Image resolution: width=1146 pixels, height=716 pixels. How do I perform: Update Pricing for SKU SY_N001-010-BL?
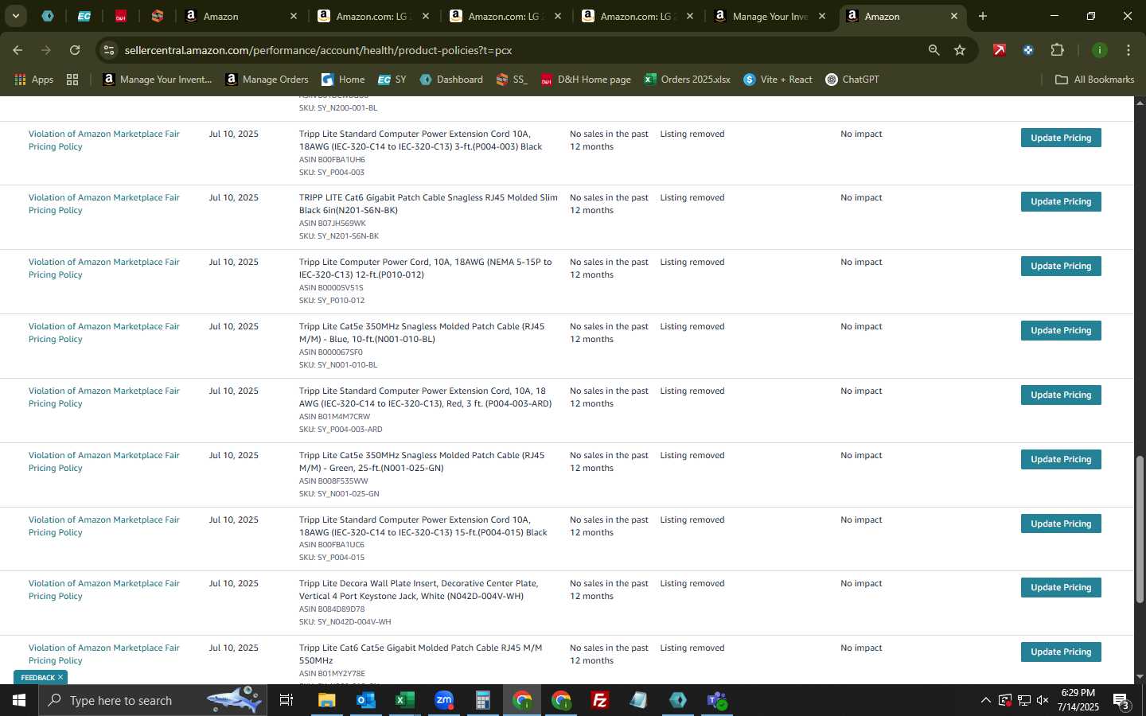click(1061, 330)
